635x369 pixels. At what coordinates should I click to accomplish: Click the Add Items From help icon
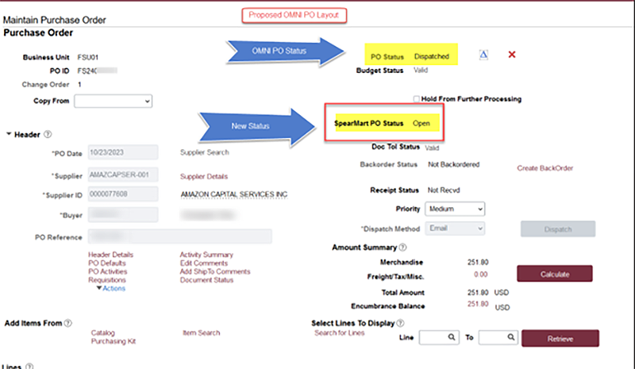pyautogui.click(x=67, y=324)
